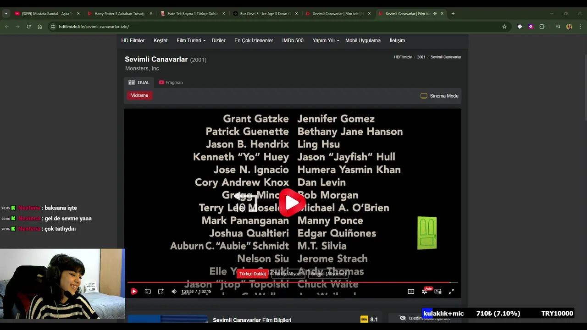The height and width of the screenshot is (330, 587).
Task: Open the Extensions puzzle menu
Action: point(542,27)
